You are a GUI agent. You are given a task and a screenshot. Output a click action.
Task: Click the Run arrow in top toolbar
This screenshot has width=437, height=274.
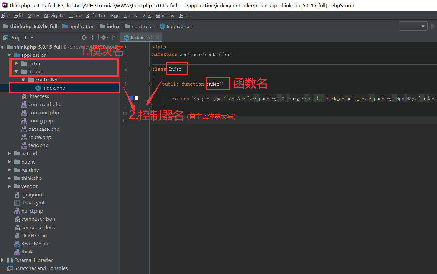click(x=433, y=26)
